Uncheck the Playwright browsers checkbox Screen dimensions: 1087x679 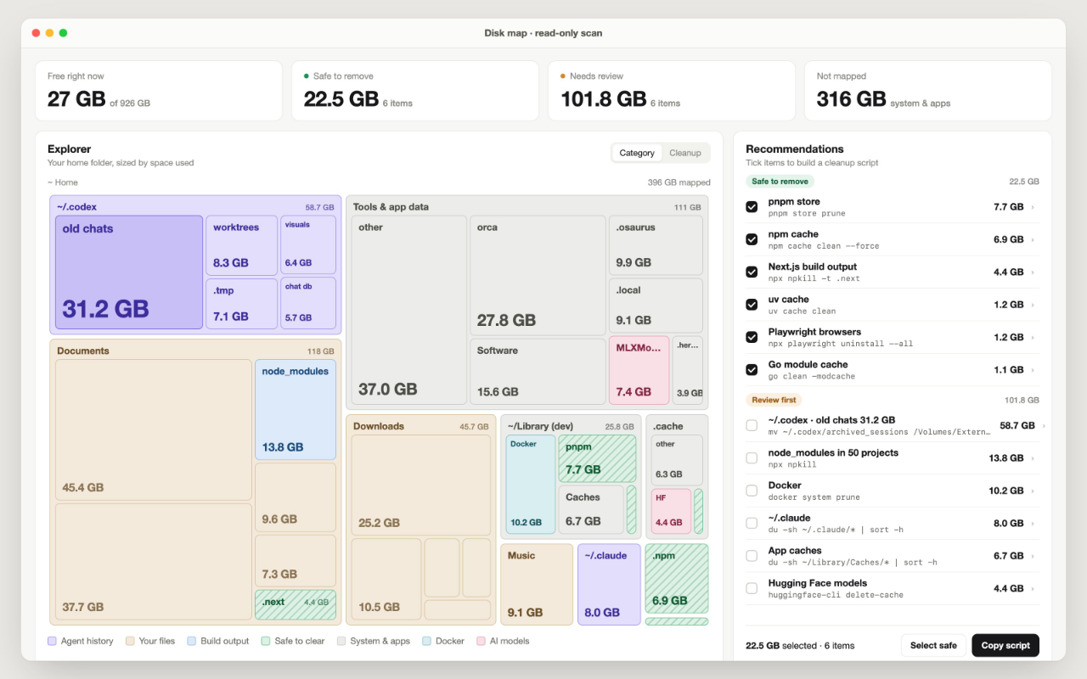(752, 337)
